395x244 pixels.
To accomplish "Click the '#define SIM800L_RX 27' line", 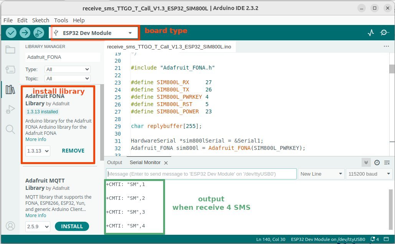I will point(171,82).
